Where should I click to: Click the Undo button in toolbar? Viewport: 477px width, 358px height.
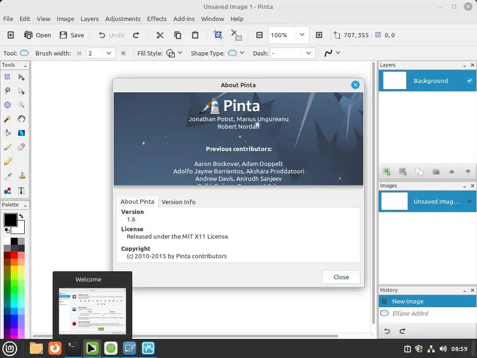tap(111, 35)
